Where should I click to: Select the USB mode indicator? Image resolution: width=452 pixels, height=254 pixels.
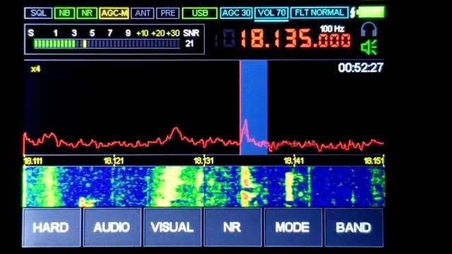(x=199, y=13)
